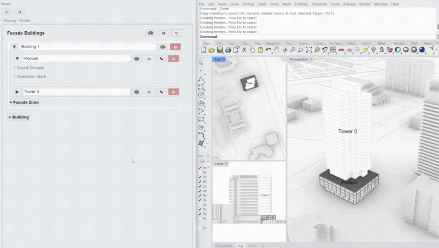
Task: Hide all via Facade Buildings header slash-circle button
Action: (164, 33)
